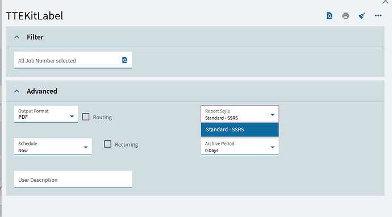Collapse the Advanced section chevron
Image resolution: width=392 pixels, height=217 pixels.
click(16, 91)
